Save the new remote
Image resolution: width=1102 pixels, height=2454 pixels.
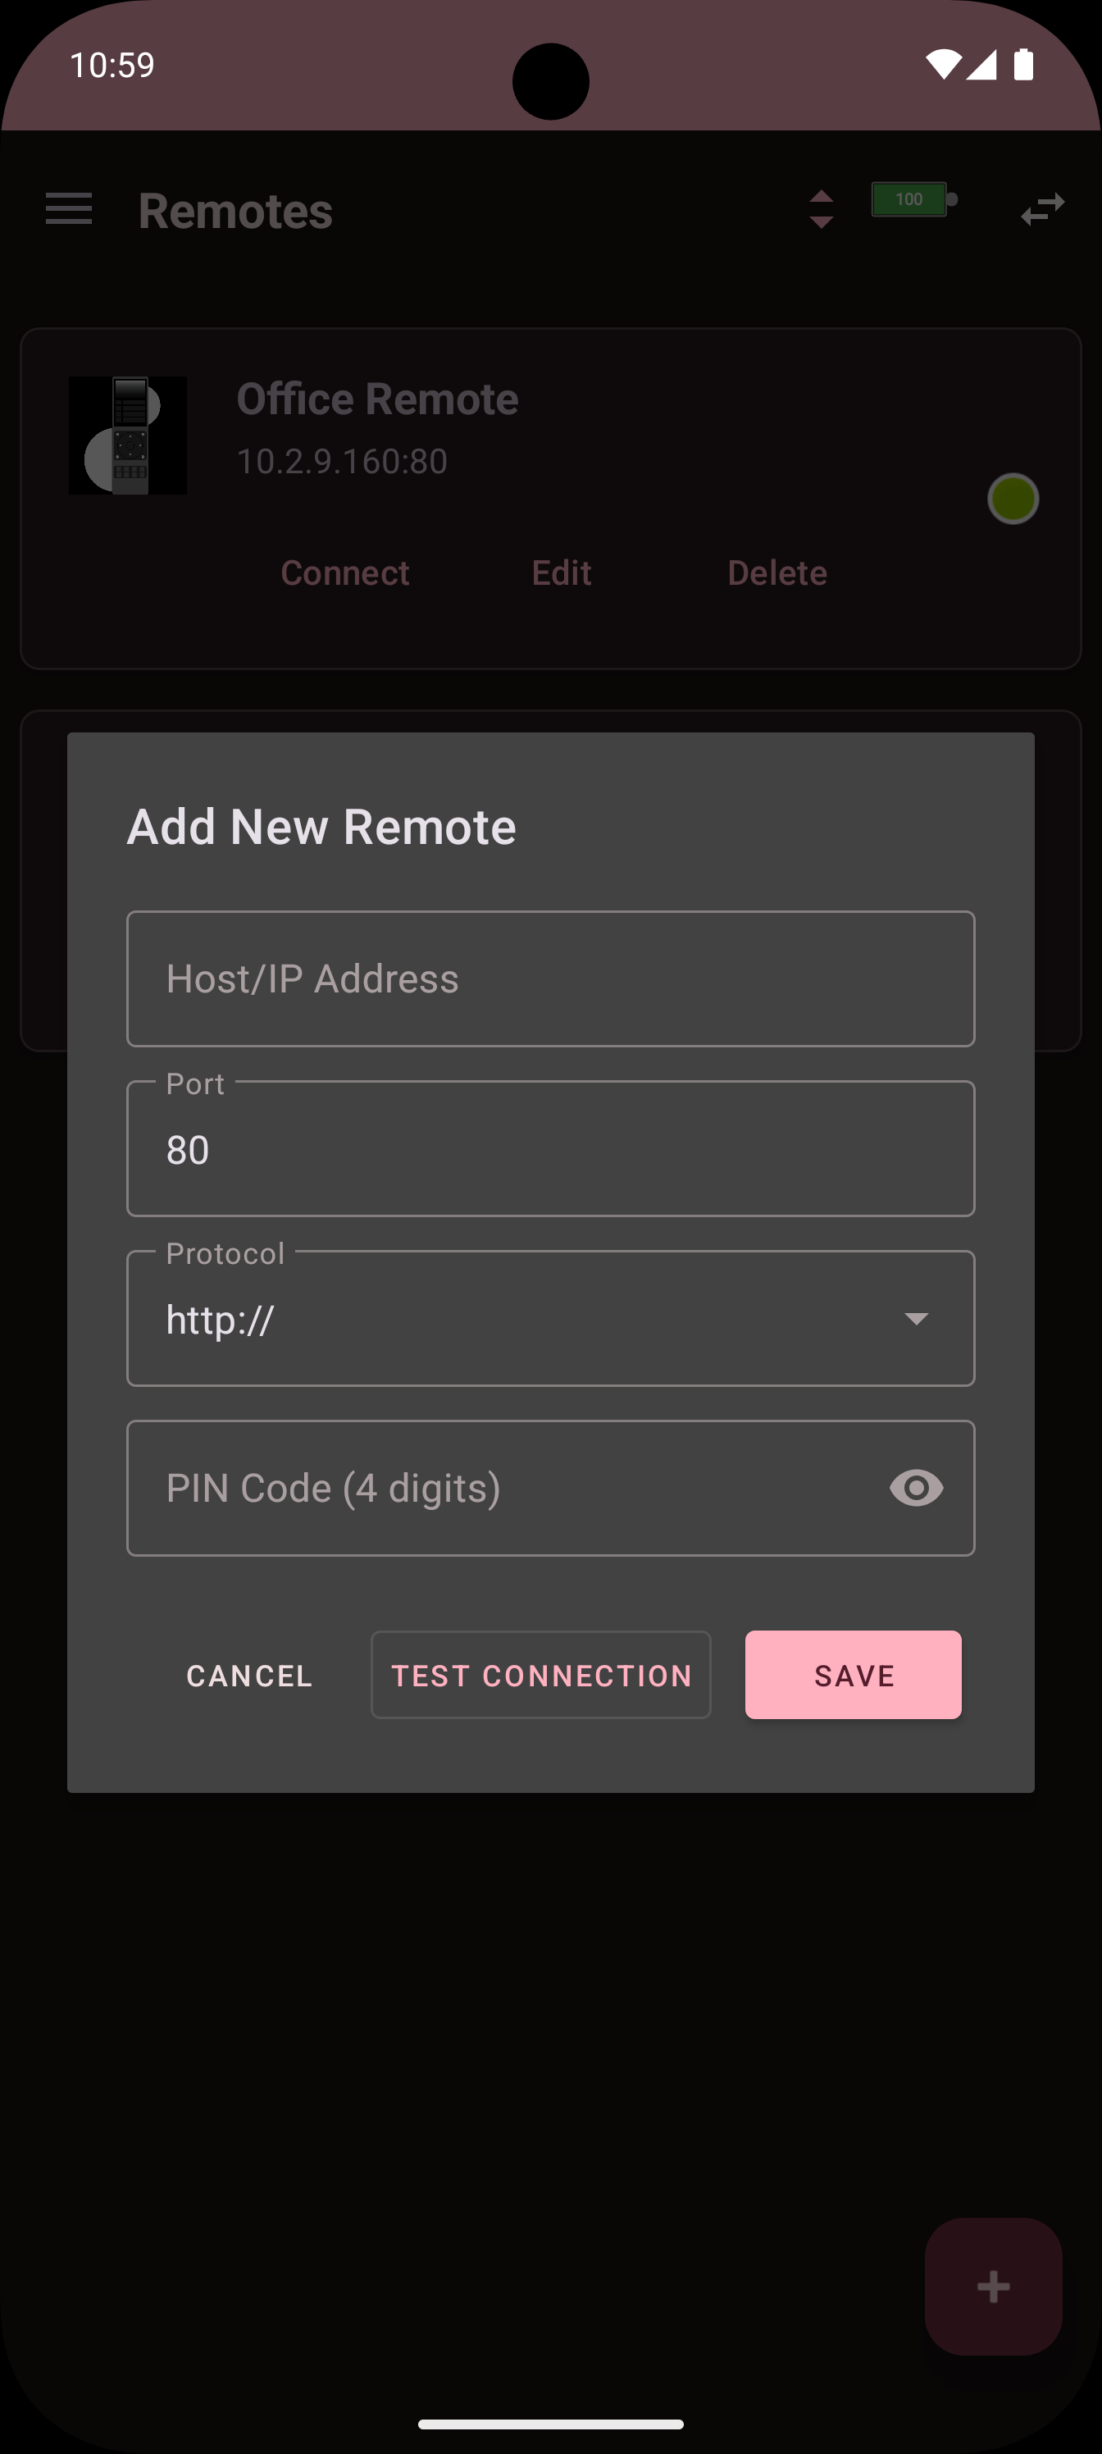coord(854,1676)
